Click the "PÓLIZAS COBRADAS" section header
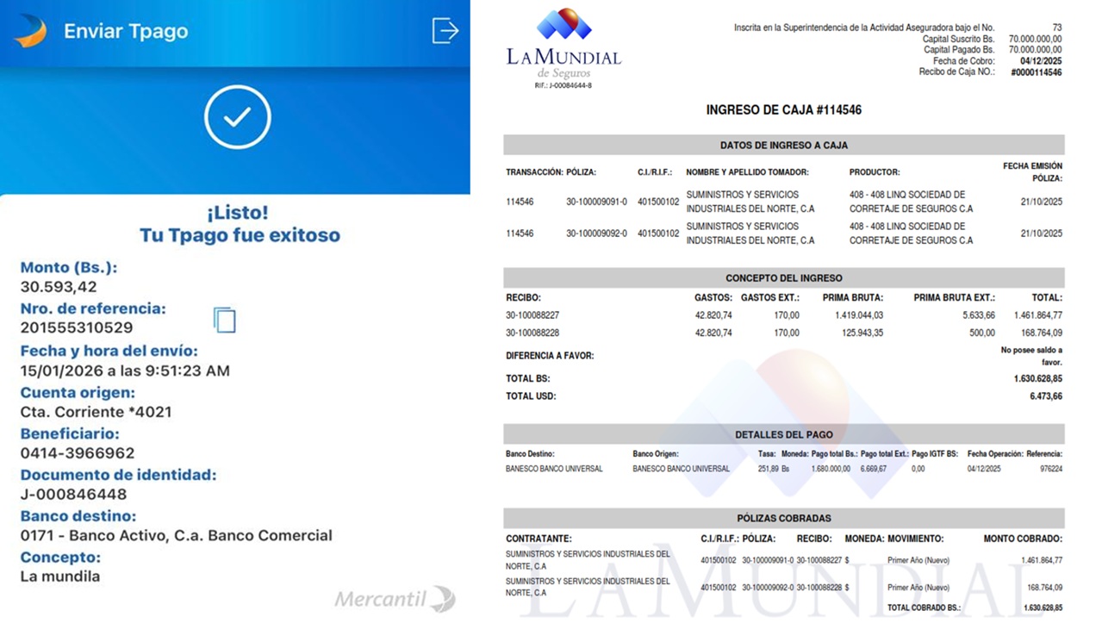 click(x=783, y=519)
